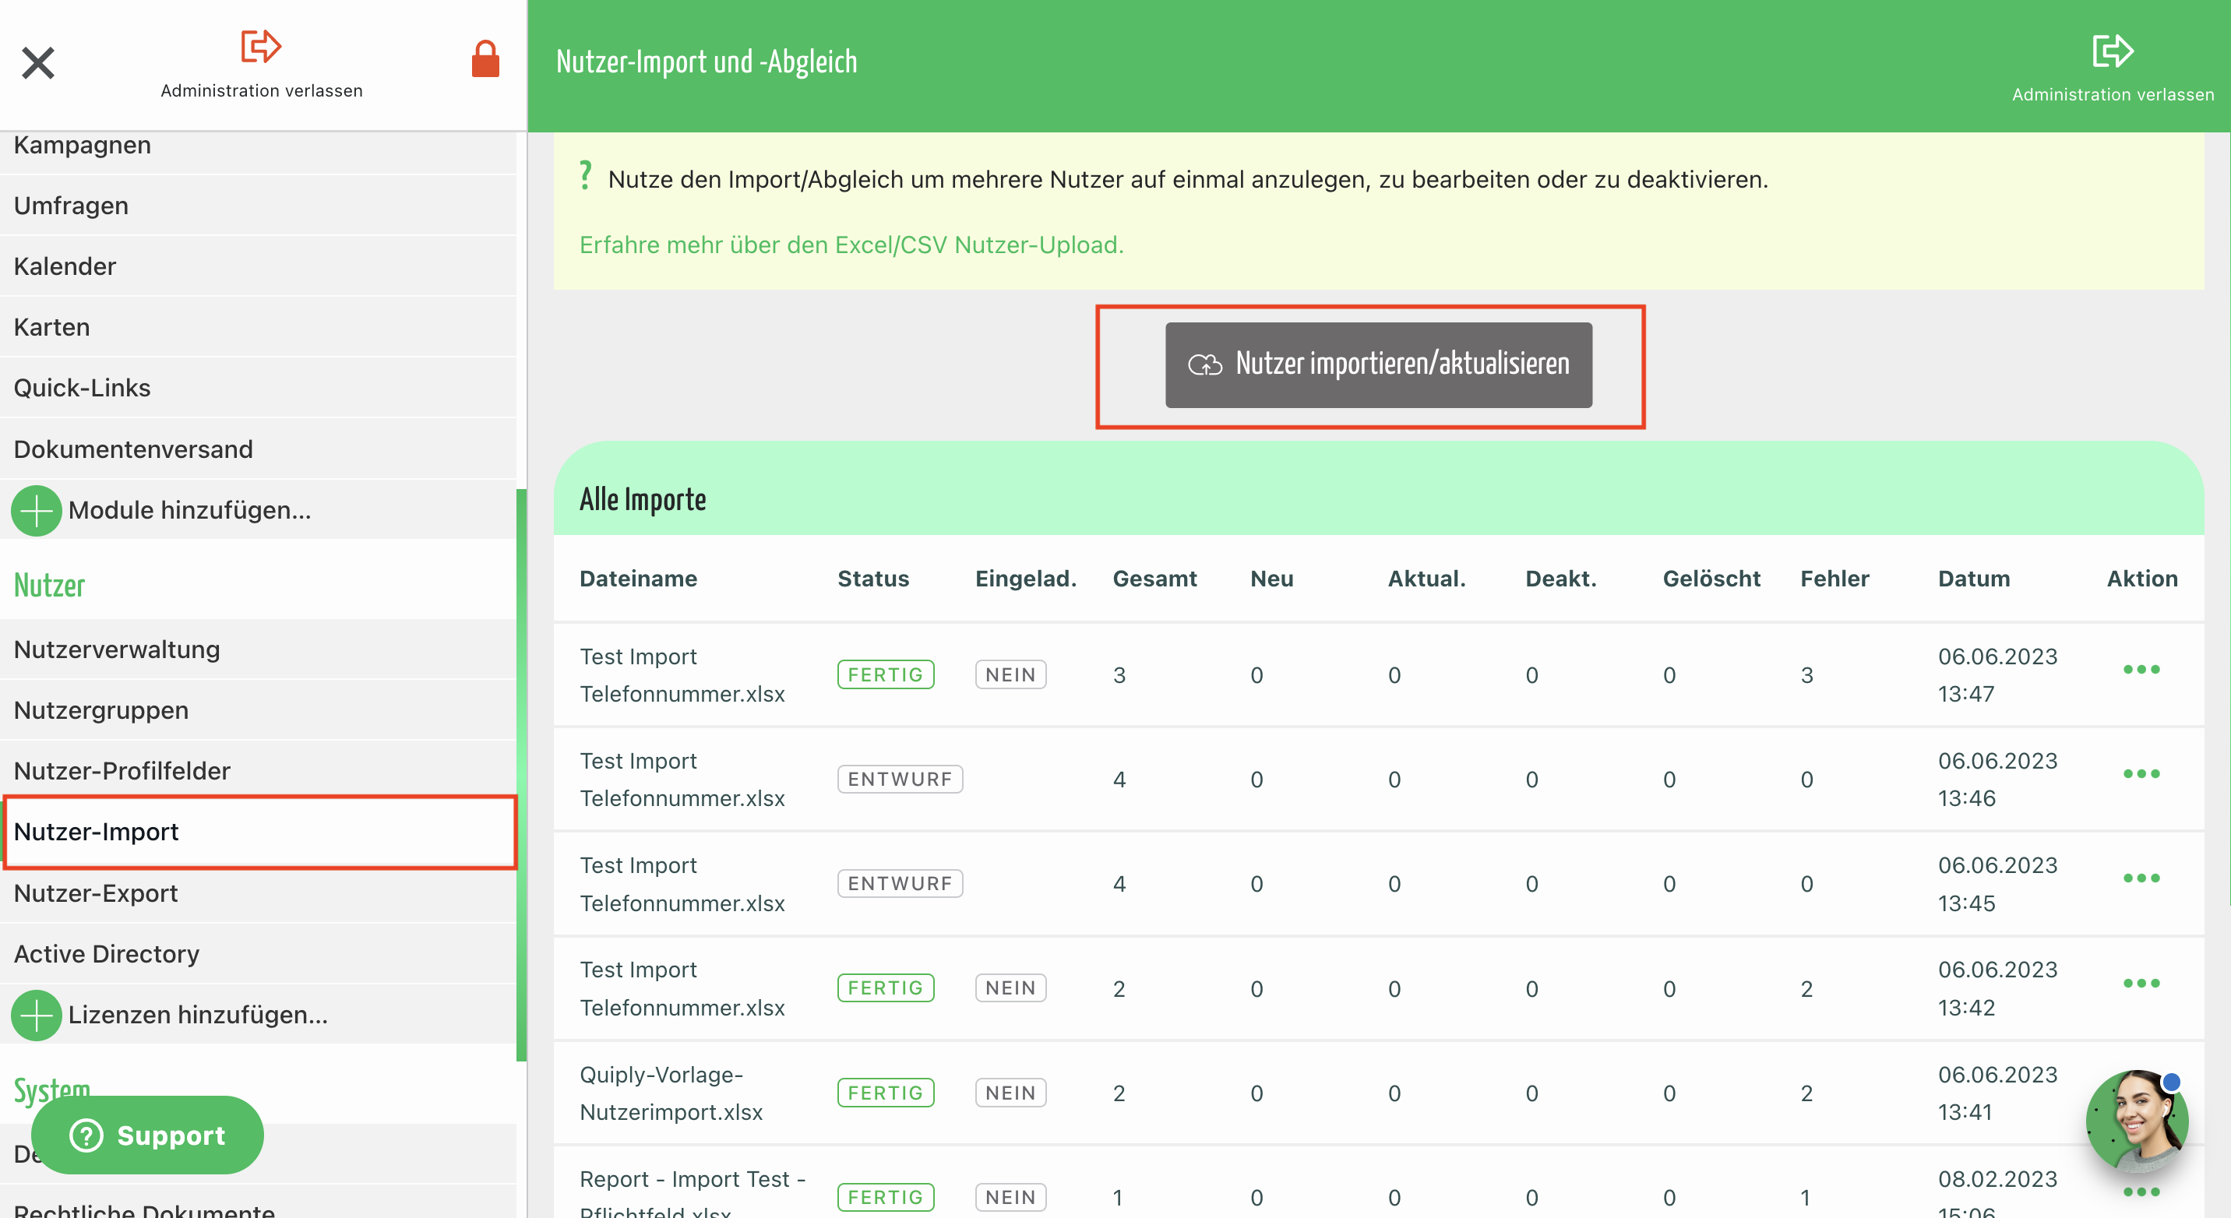The image size is (2231, 1218).
Task: Click Test Import Telefonnummer.xlsx from 13:47
Action: (x=682, y=674)
